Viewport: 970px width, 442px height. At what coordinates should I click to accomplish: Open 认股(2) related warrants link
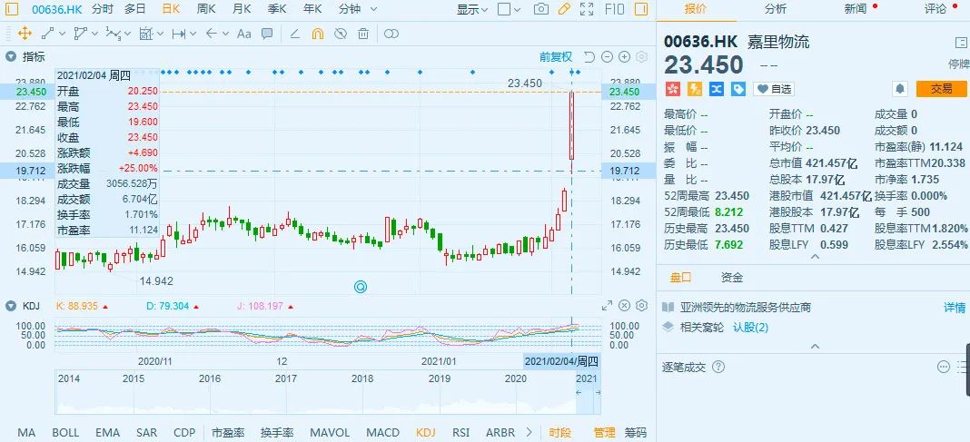[x=750, y=327]
